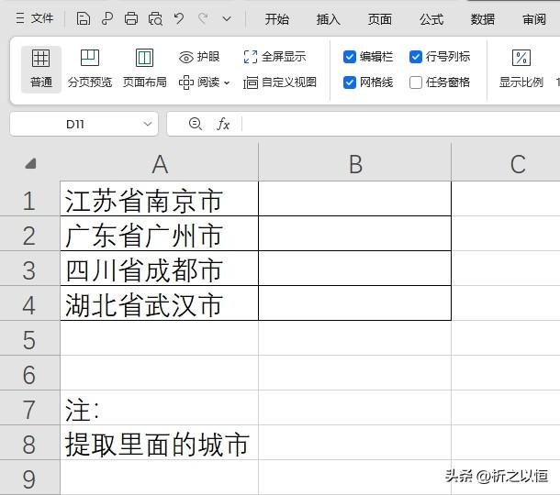Click the Select All corner triangle
560x495 pixels.
click(30, 163)
